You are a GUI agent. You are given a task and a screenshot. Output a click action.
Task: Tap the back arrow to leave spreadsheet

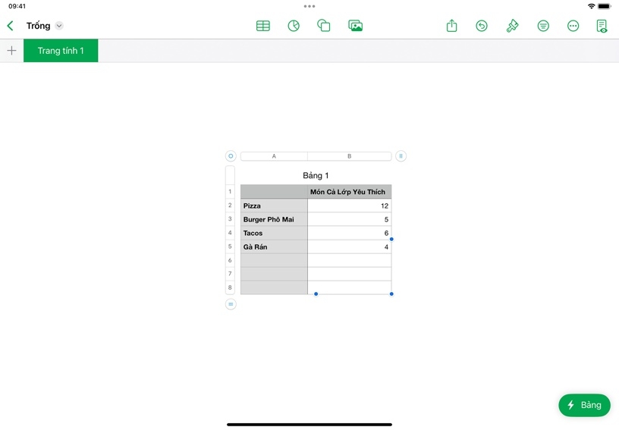pos(11,26)
